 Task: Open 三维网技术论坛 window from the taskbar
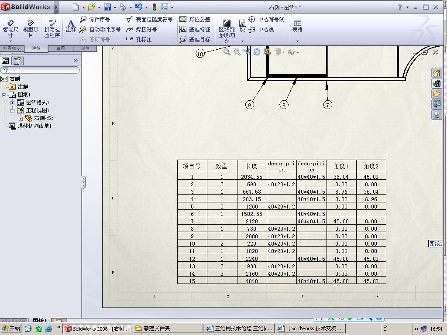[240, 328]
